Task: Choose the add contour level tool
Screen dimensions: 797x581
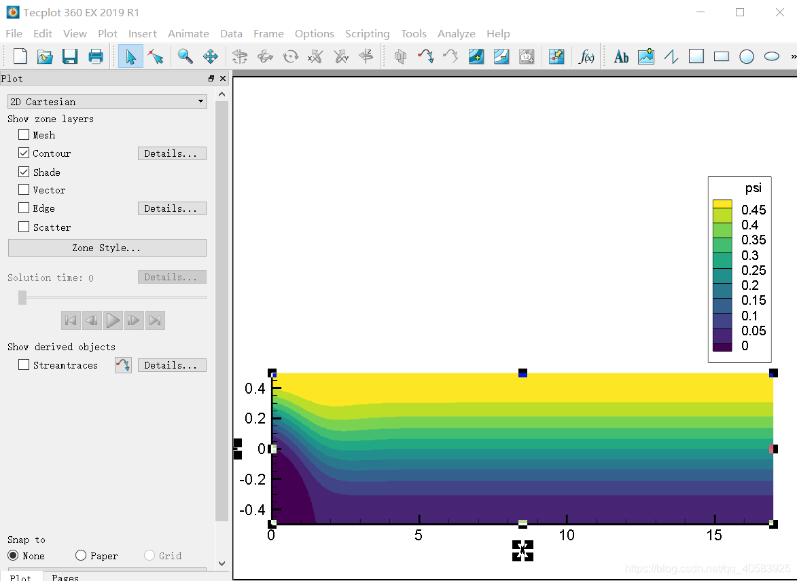Action: pos(476,56)
